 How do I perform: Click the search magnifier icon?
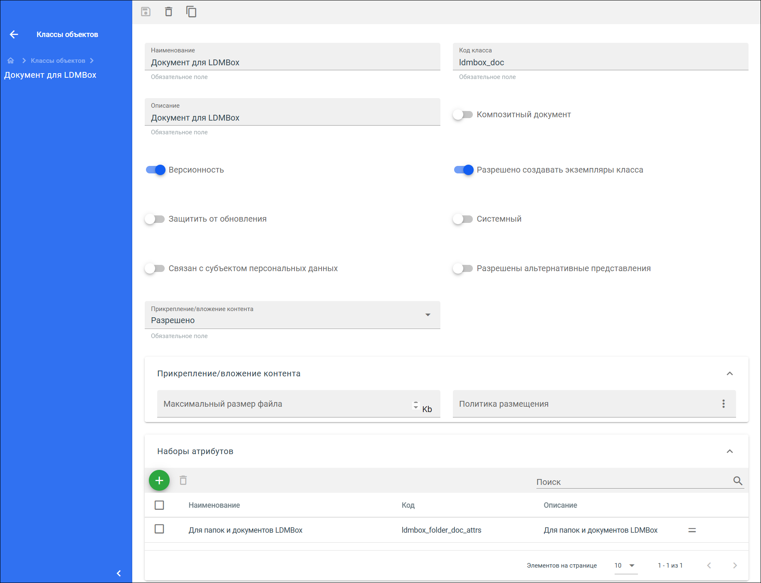pyautogui.click(x=738, y=481)
